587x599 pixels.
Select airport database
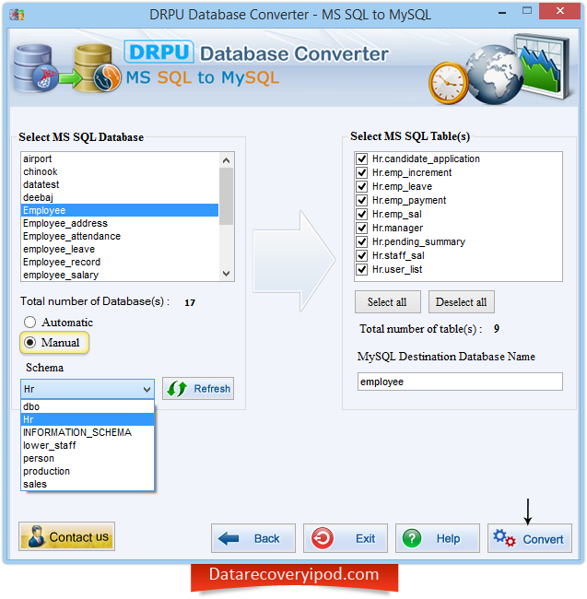pyautogui.click(x=120, y=159)
